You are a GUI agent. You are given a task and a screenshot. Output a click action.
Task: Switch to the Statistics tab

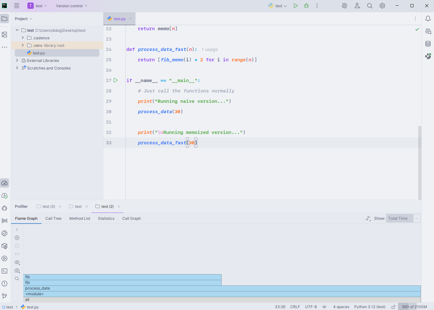pos(106,219)
